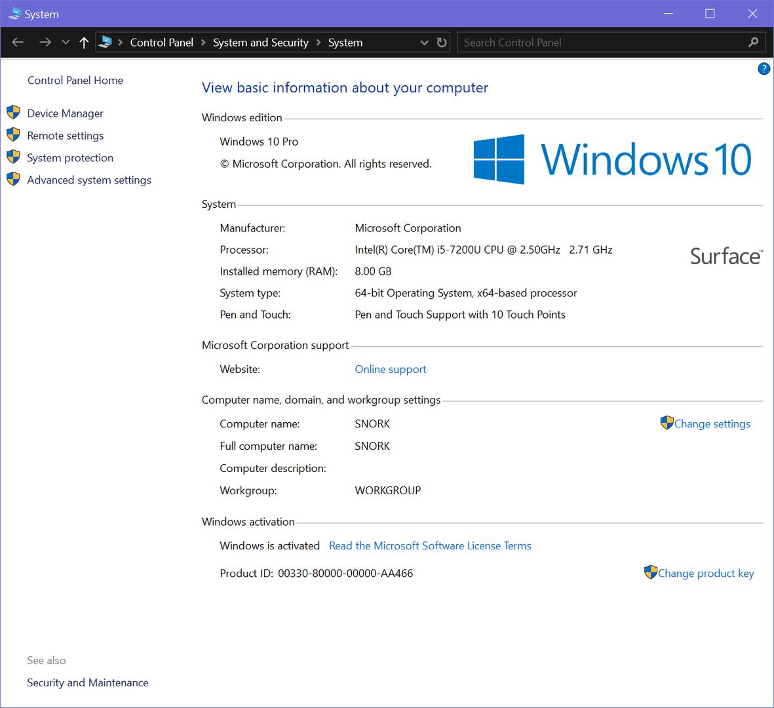Click the Online support link
This screenshot has width=774, height=708.
[391, 369]
